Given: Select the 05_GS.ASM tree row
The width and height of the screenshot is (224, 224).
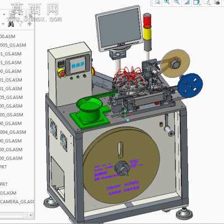Looking at the screenshot, I should point(11,97).
